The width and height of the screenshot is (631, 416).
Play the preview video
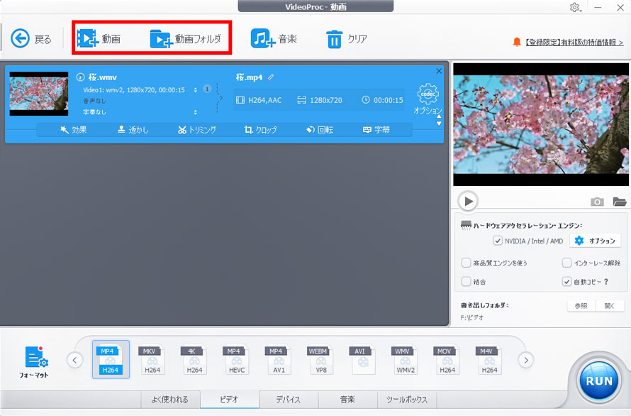point(468,201)
